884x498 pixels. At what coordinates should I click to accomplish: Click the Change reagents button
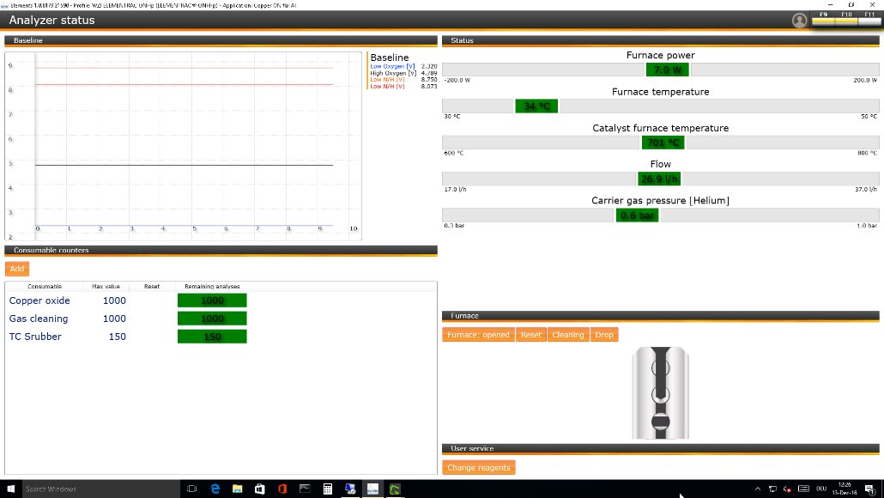pos(479,468)
